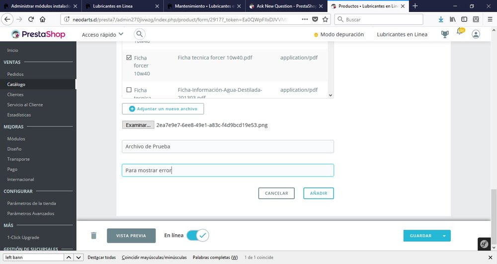Screen dimensions: 497x264
Task: Open Catálogo in sidebar
Action: [x=16, y=84]
